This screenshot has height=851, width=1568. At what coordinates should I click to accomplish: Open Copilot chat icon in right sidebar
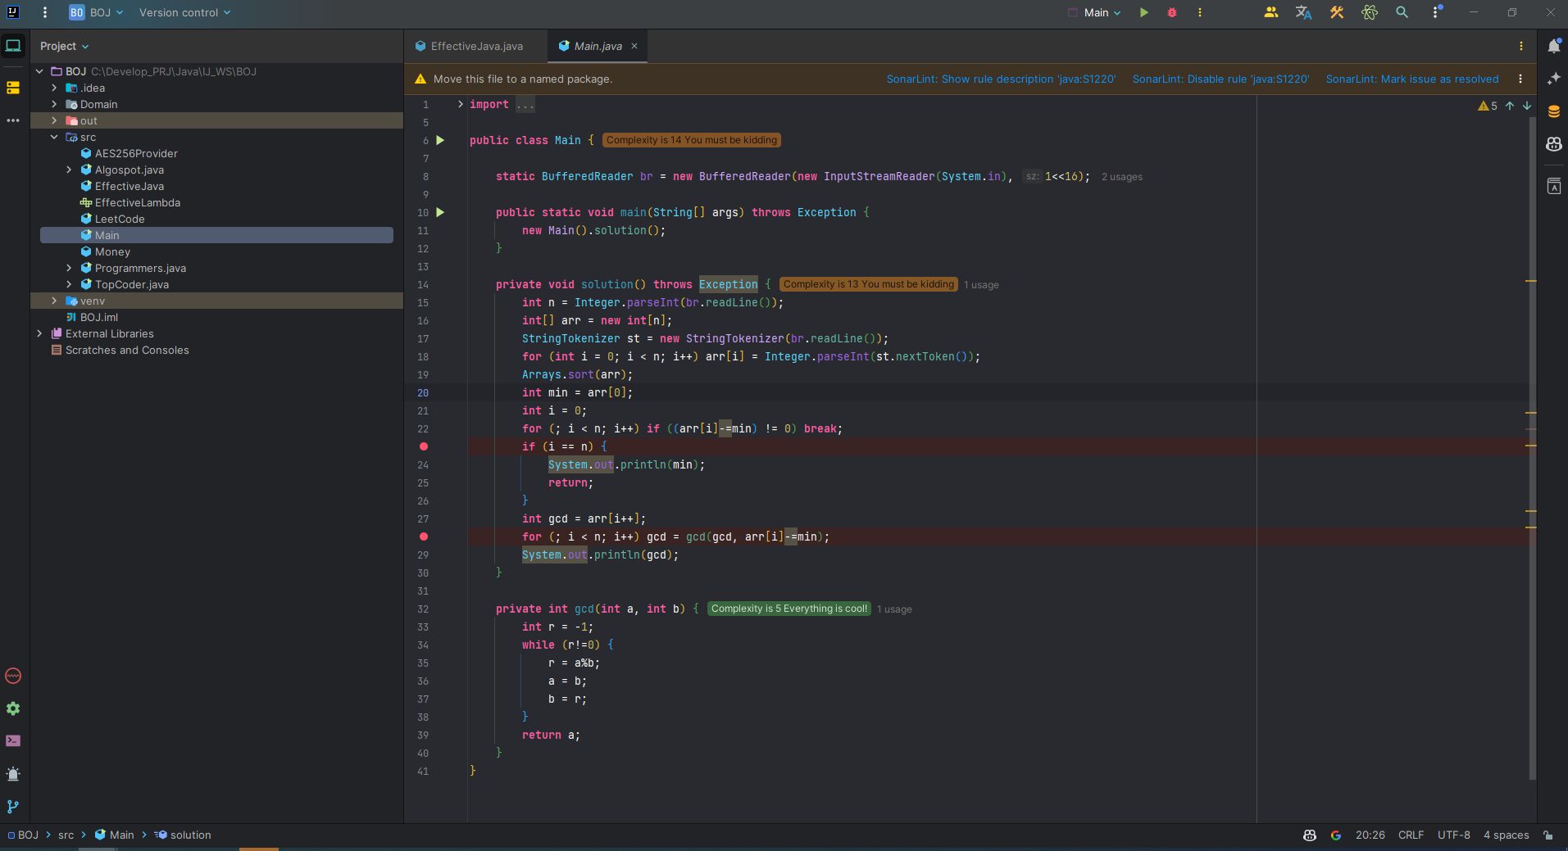click(1554, 144)
